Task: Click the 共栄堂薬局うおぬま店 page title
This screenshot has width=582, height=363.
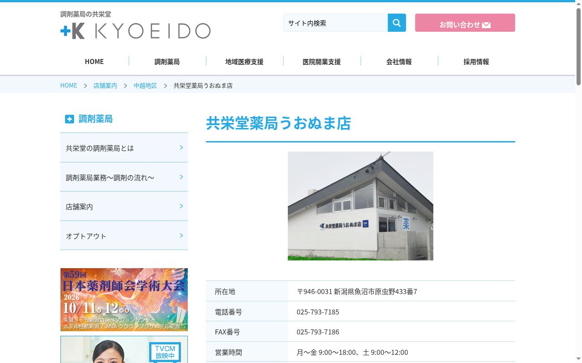Action: point(278,123)
